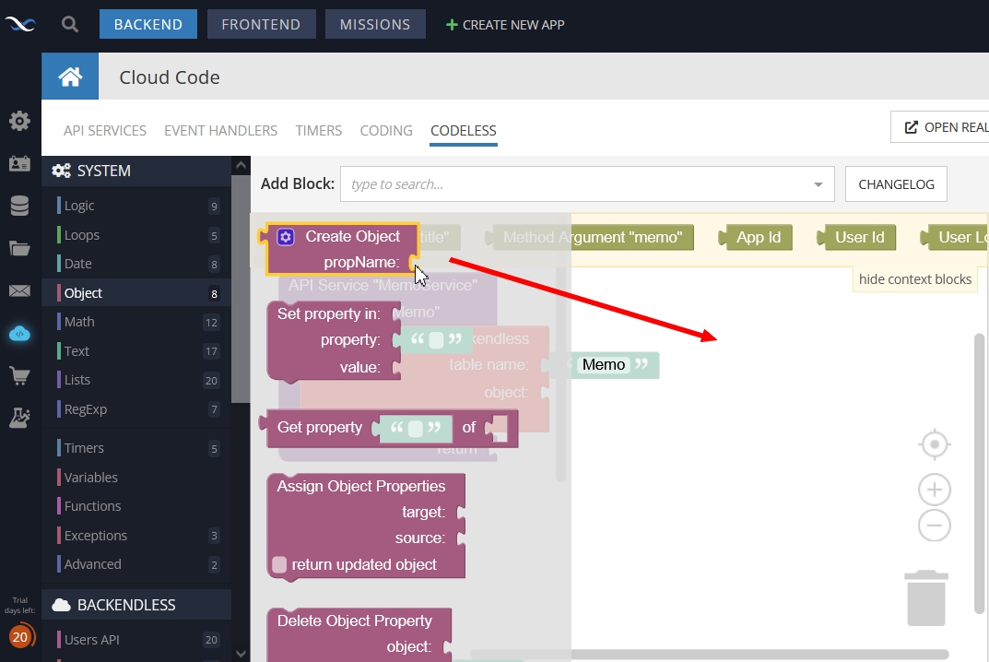Select the Advanced category
The image size is (989, 662).
[x=136, y=564]
